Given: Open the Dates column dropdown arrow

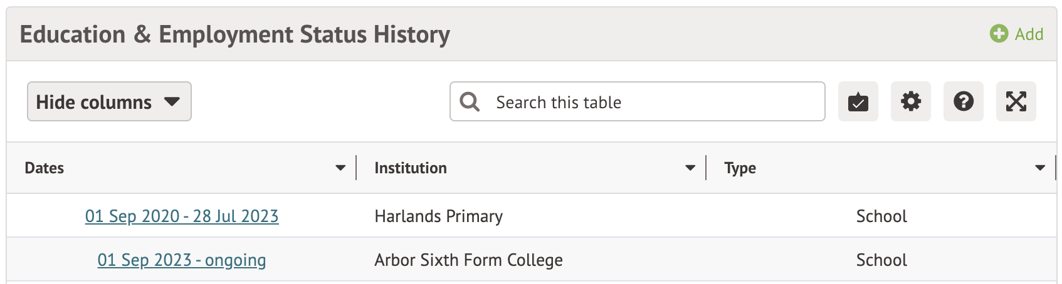Looking at the screenshot, I should pyautogui.click(x=340, y=168).
